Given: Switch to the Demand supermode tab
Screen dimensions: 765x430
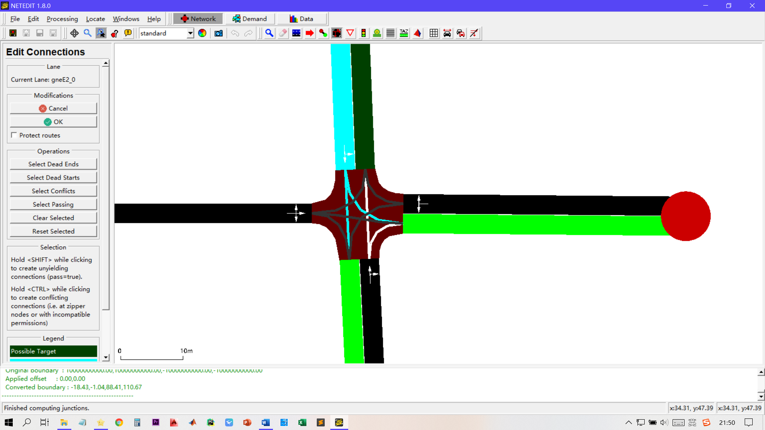Looking at the screenshot, I should coord(250,19).
